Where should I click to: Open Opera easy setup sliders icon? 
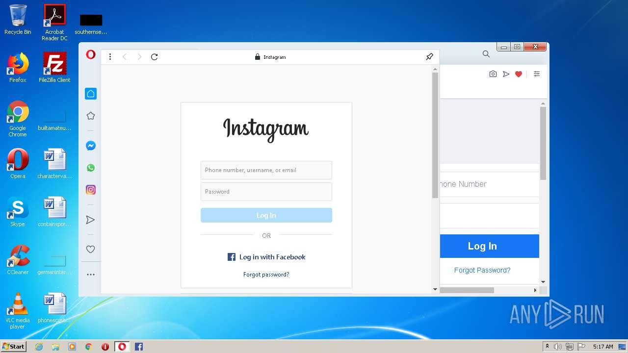tap(537, 74)
